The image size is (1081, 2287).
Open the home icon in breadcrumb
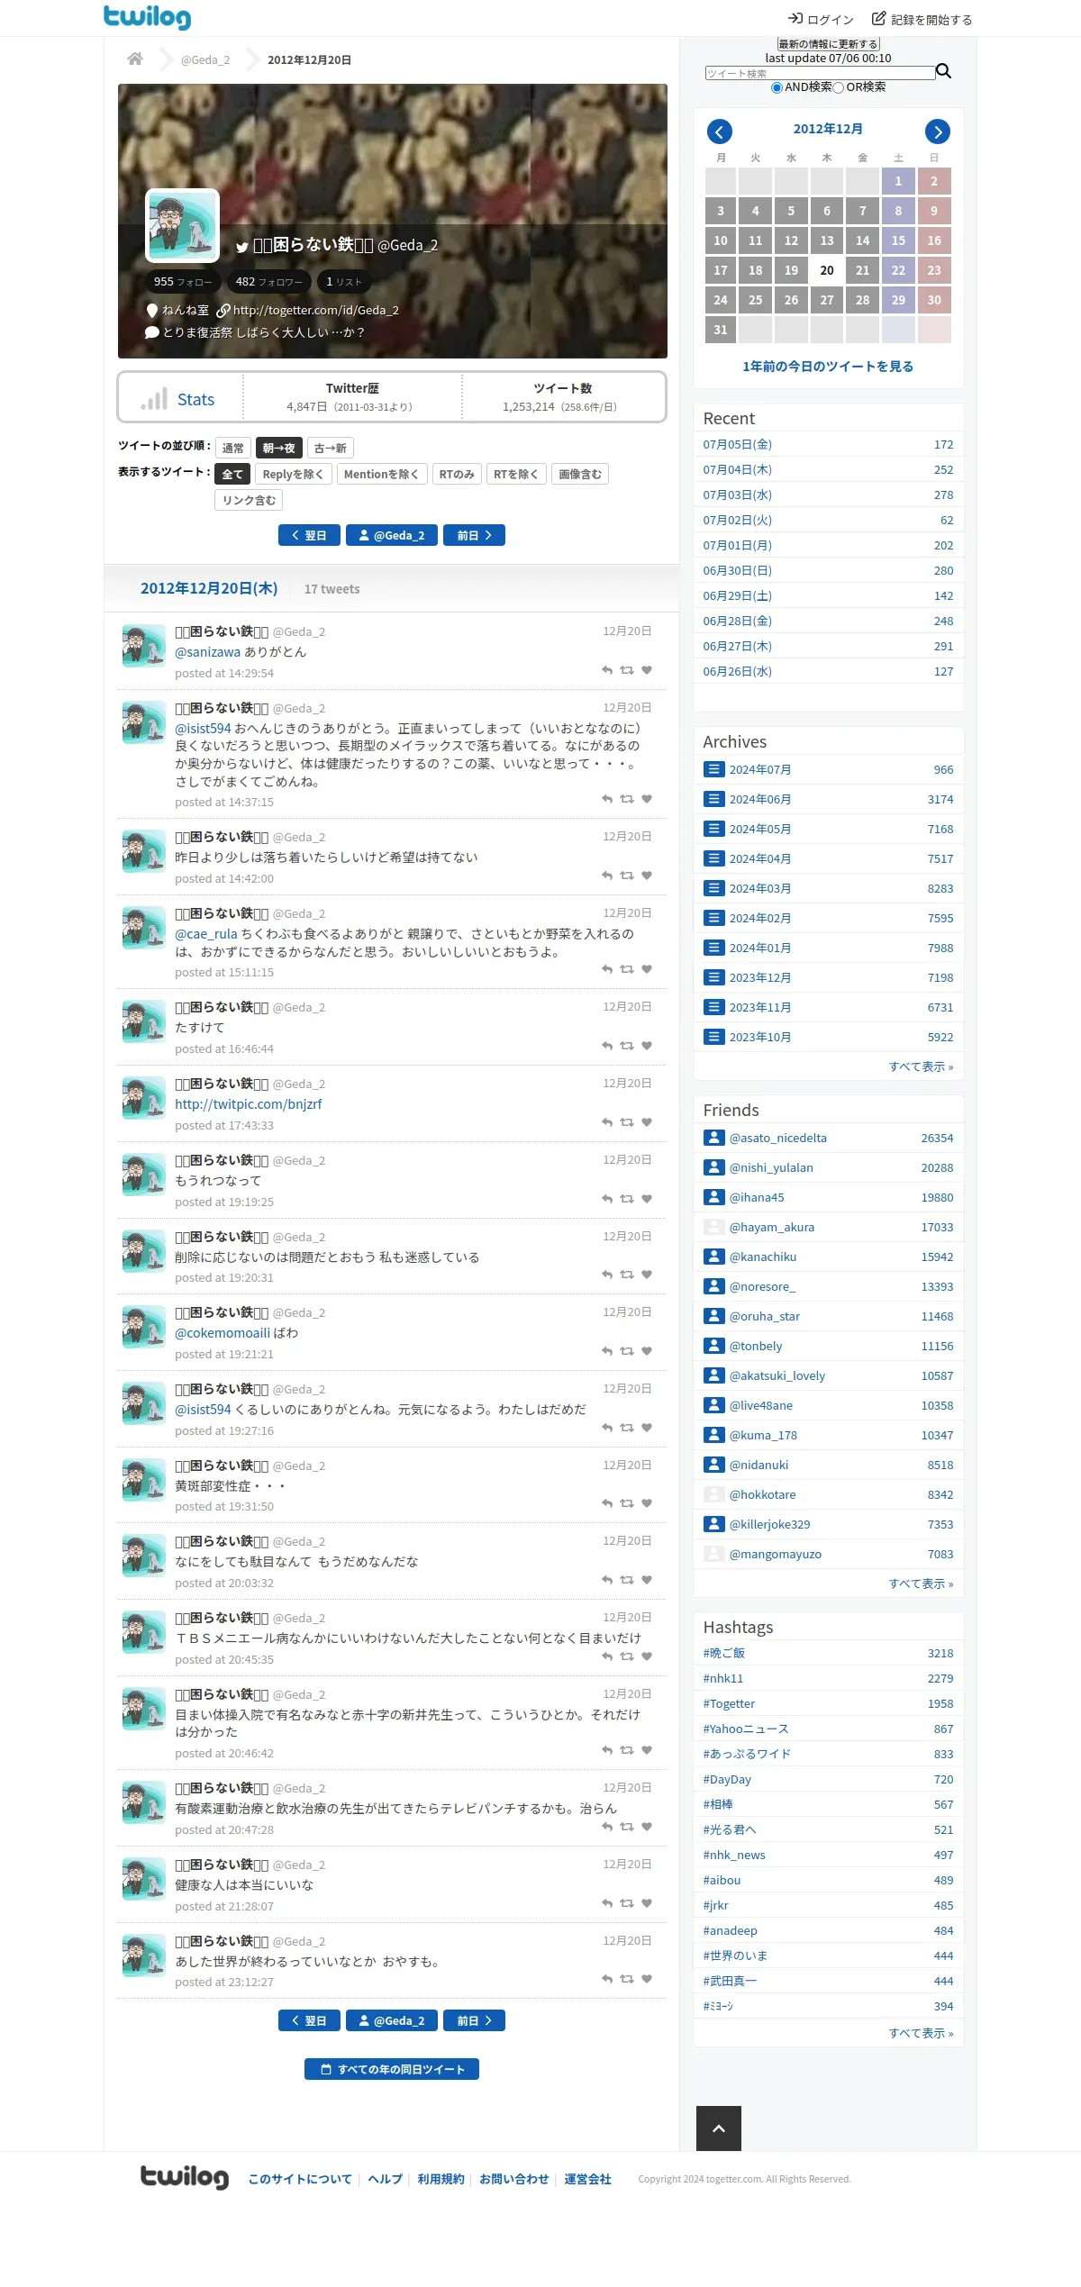[135, 59]
